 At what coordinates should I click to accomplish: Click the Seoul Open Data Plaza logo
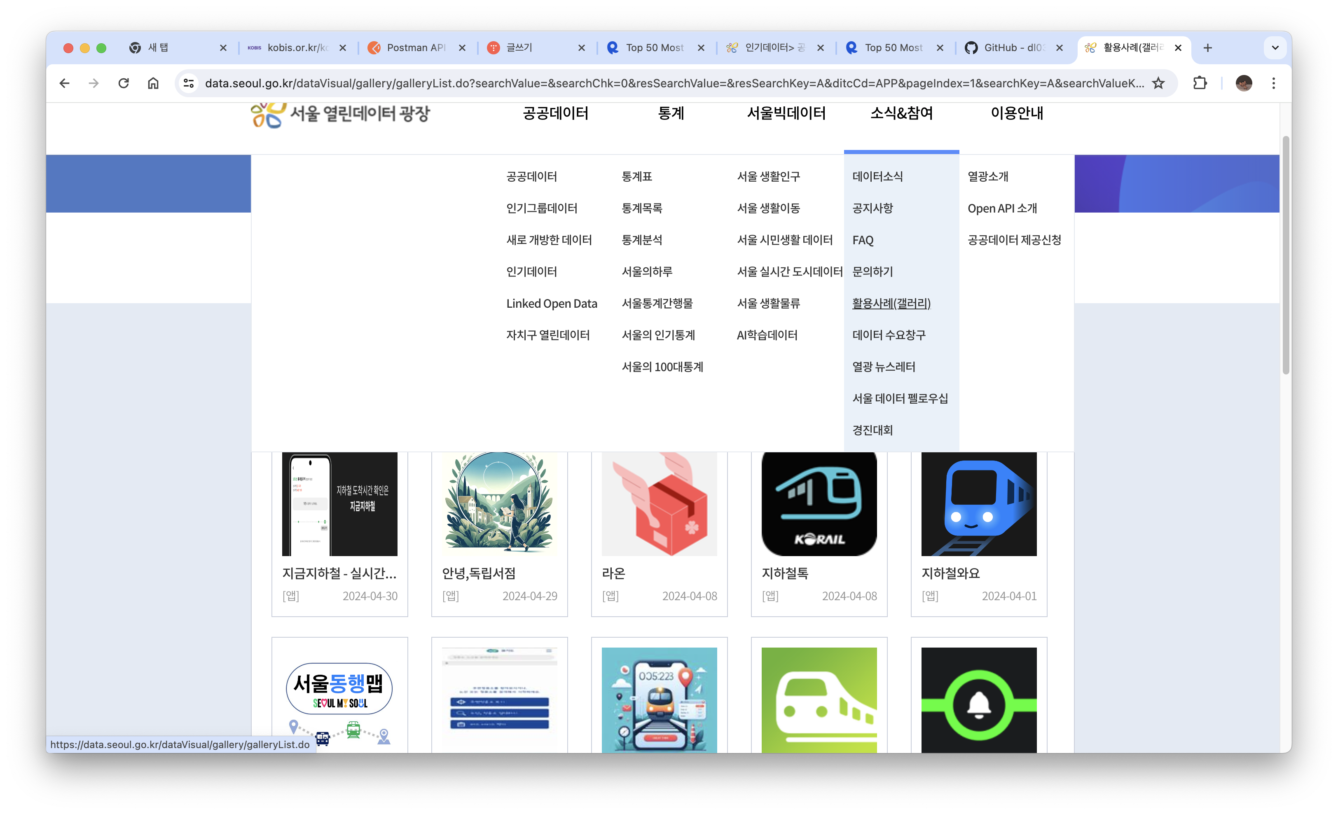[340, 114]
